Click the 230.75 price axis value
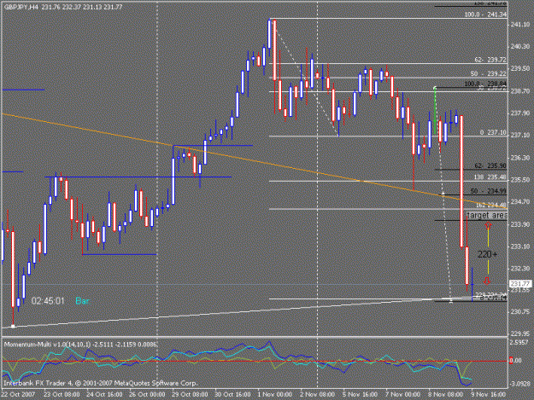The image size is (534, 400). pyautogui.click(x=520, y=311)
